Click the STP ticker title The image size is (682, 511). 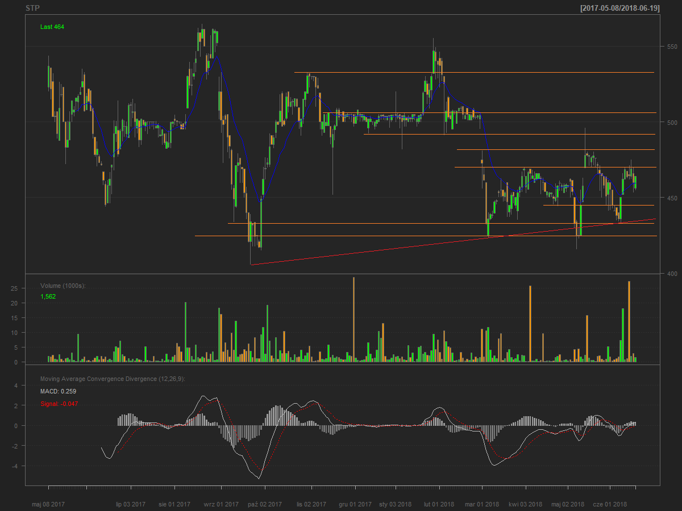coord(33,9)
